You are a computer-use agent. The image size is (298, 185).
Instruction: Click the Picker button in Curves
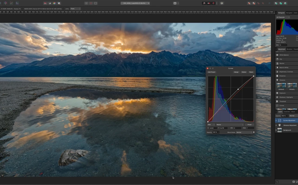[x=250, y=125]
